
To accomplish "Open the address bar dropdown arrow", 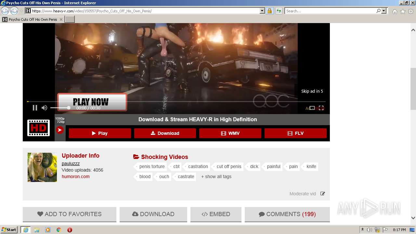I will click(x=262, y=11).
